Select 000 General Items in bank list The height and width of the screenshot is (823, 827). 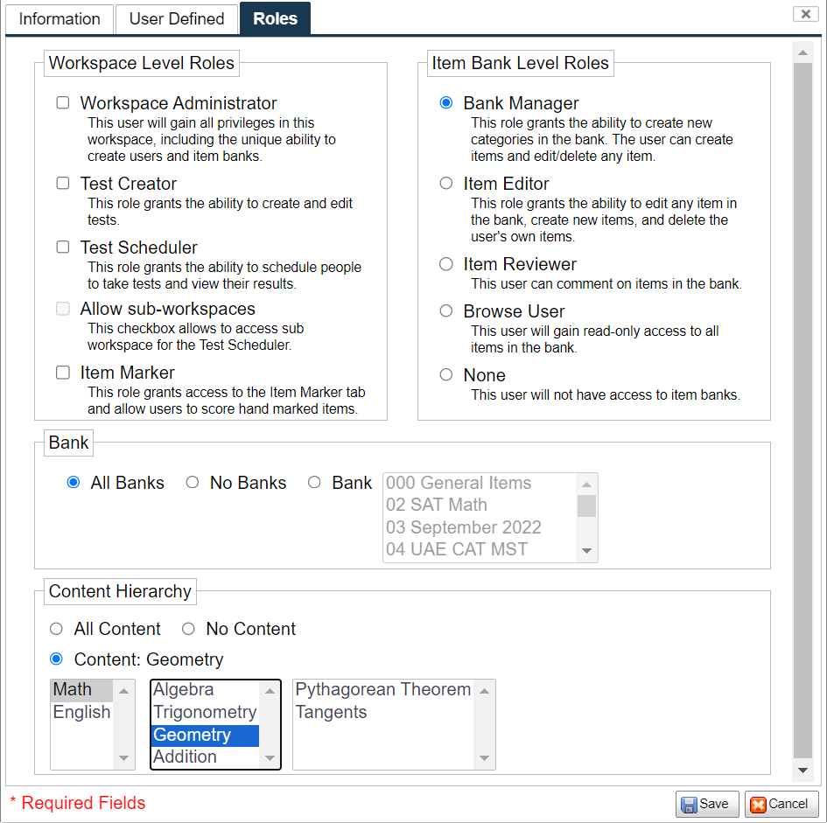pyautogui.click(x=480, y=483)
